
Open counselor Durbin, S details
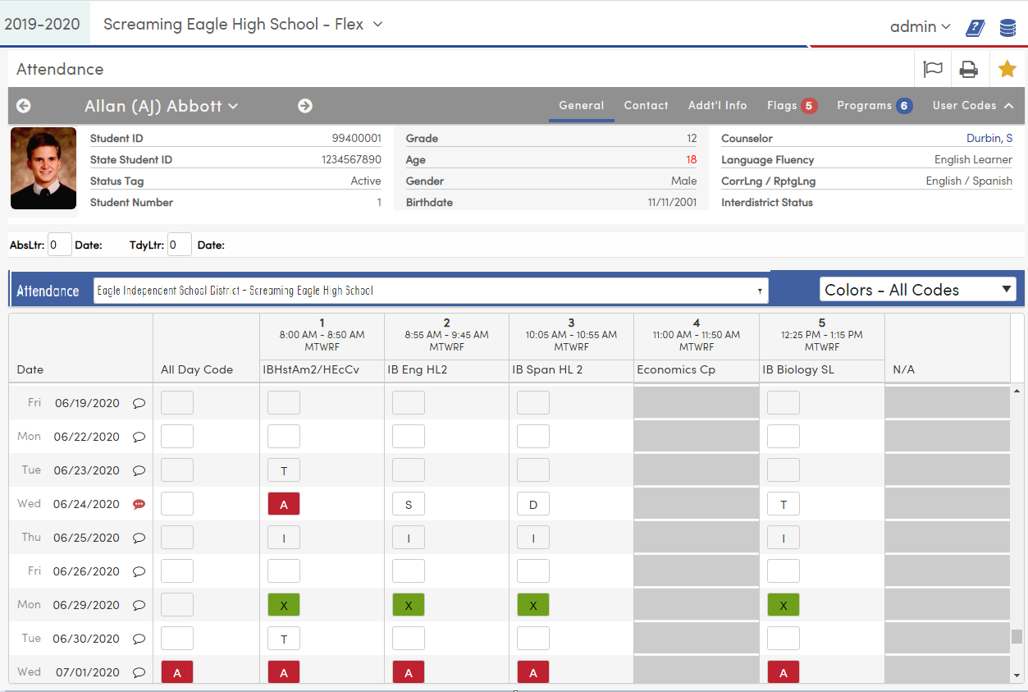[x=989, y=138]
